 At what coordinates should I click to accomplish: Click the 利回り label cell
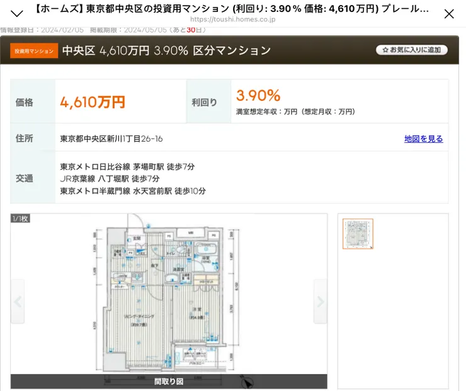pos(208,101)
